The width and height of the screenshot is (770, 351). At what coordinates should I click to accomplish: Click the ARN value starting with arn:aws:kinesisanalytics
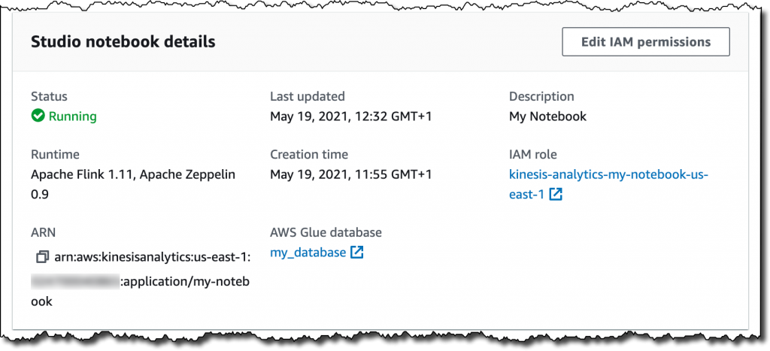[x=152, y=257]
